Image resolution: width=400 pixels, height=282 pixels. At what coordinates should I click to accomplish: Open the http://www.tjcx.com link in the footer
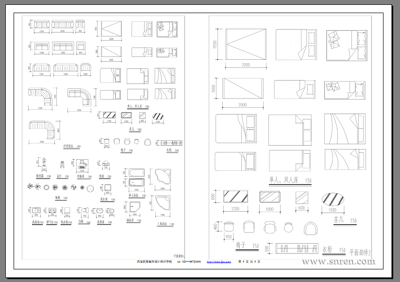[x=218, y=262]
